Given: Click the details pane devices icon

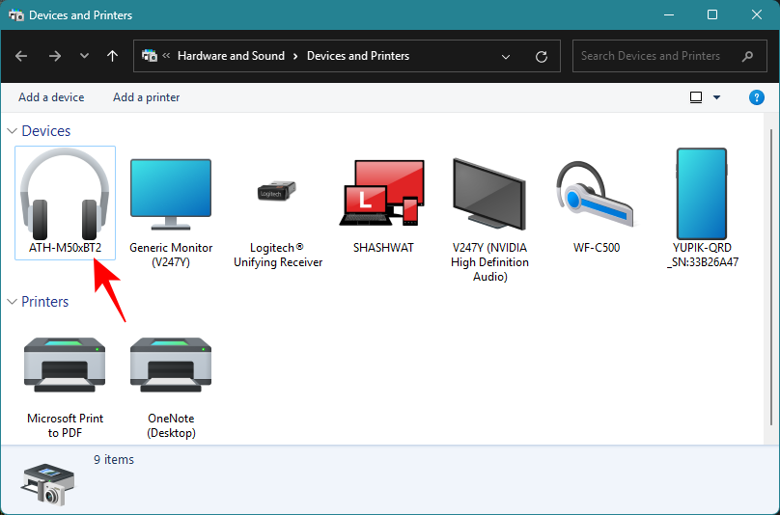Looking at the screenshot, I should pos(47,484).
